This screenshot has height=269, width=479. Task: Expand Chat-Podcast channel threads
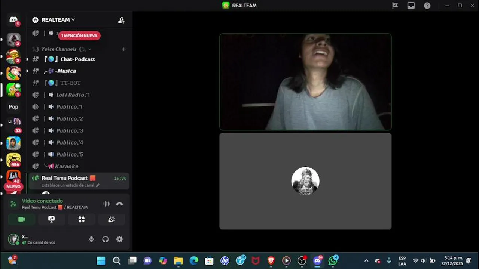pos(27,59)
